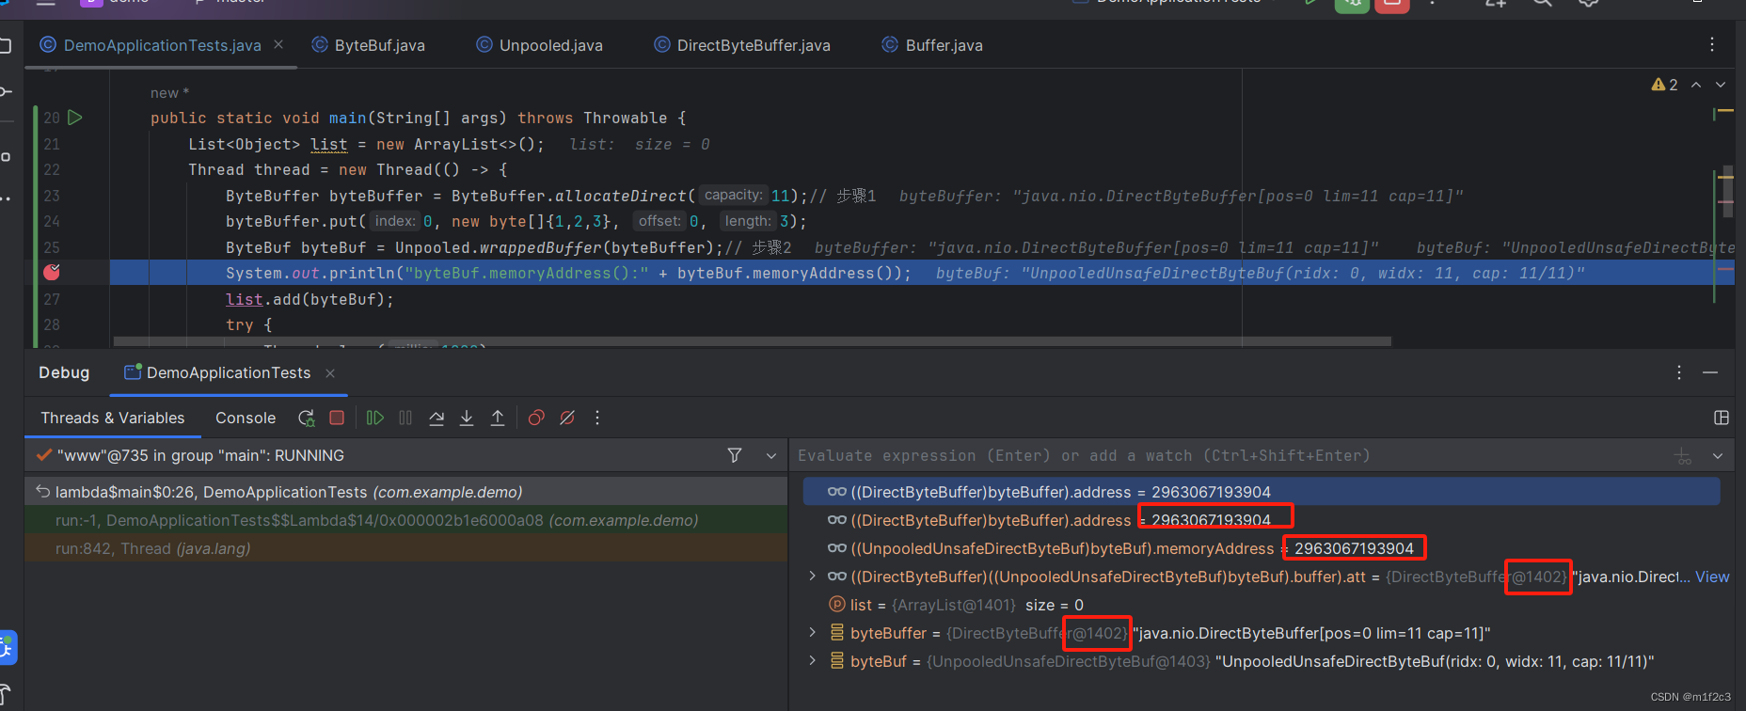Switch to the Console tab
The width and height of the screenshot is (1746, 711).
click(246, 418)
